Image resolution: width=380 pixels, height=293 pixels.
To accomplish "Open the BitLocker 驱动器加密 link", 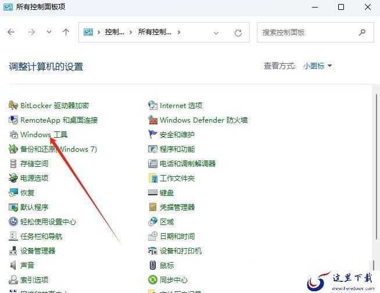I will pyautogui.click(x=55, y=105).
